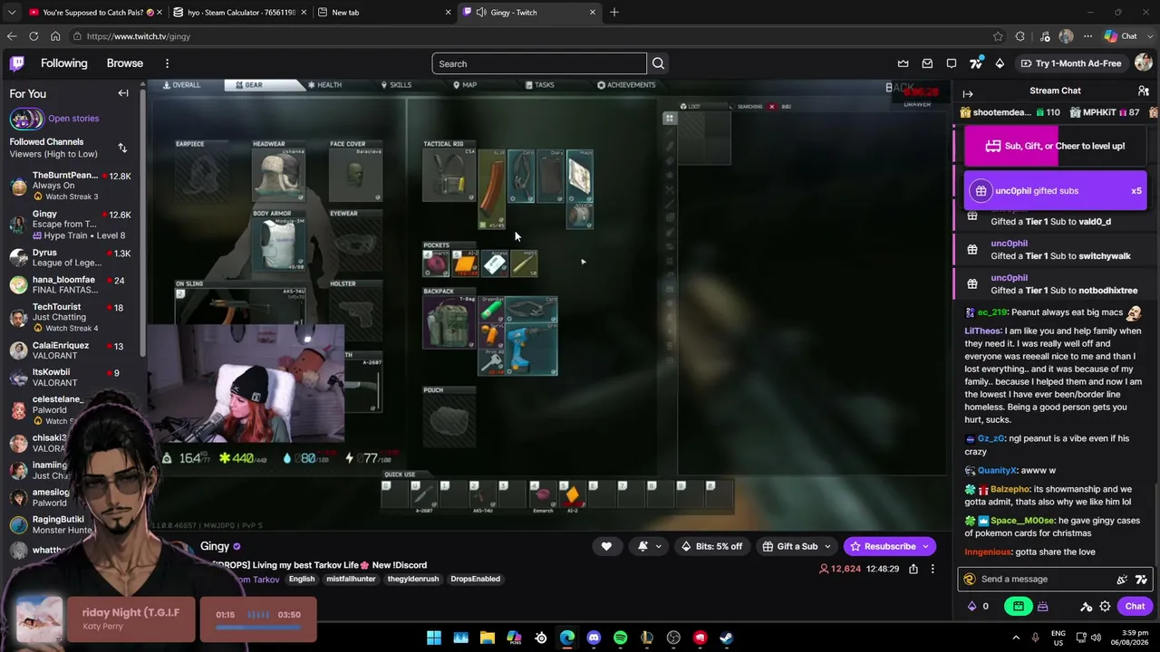The width and height of the screenshot is (1160, 652).
Task: Click the gifted subs banner in chat
Action: 1056,191
